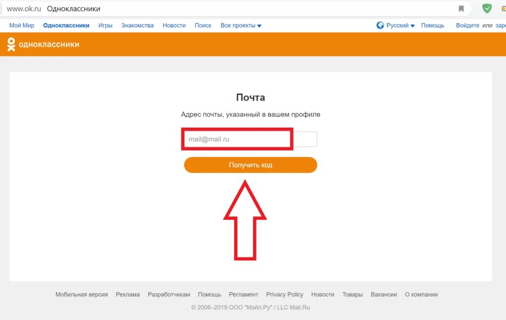Click Помощь link in top bar
506x320 pixels.
(x=432, y=26)
